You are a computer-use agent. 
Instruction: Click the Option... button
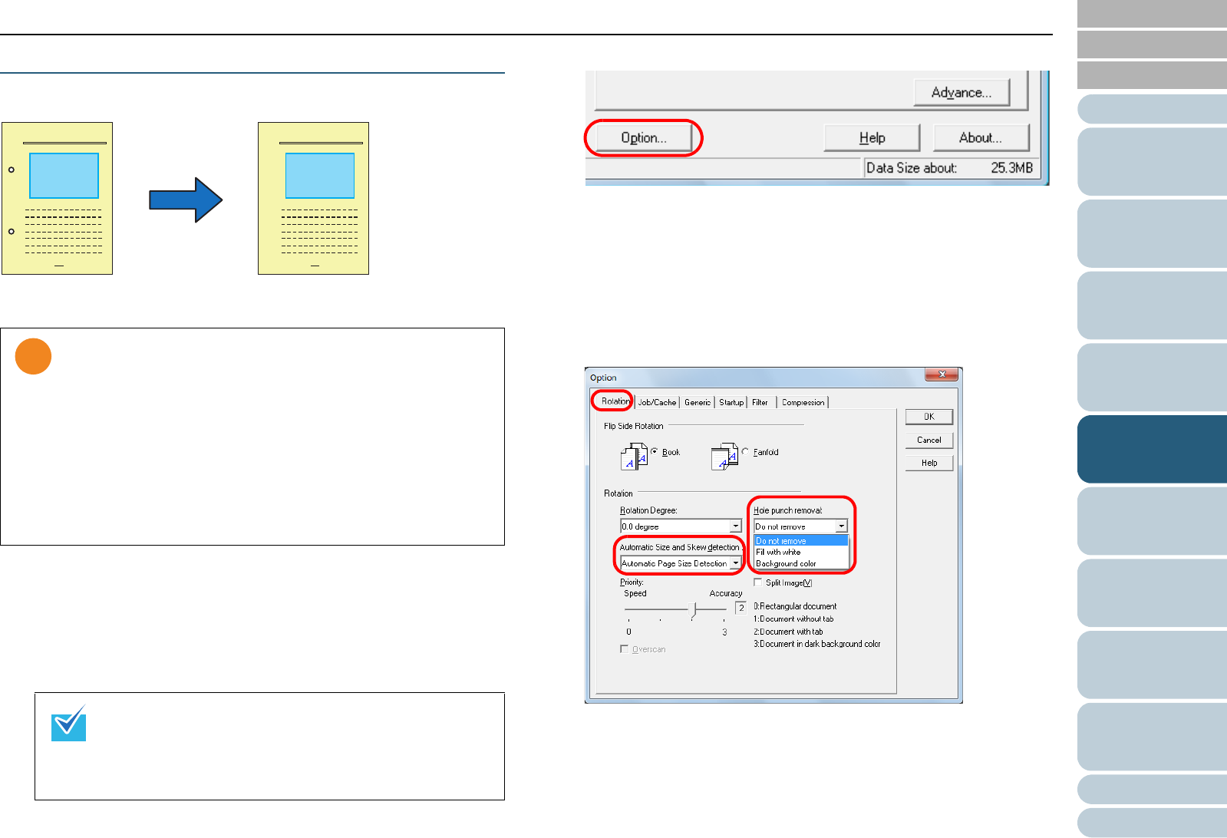[643, 138]
